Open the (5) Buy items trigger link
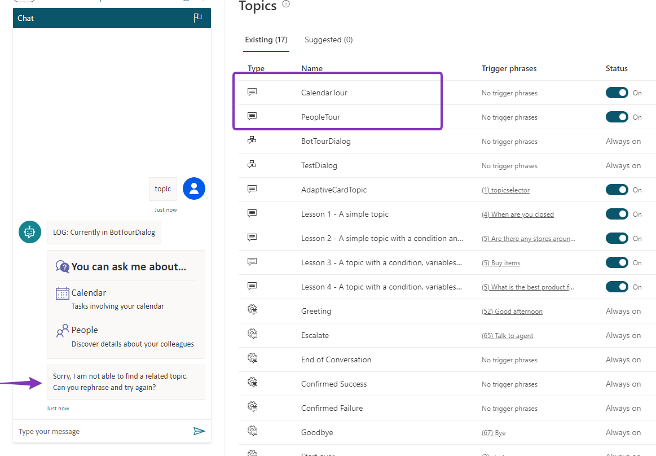Screen dimensions: 656x456 pyautogui.click(x=501, y=263)
